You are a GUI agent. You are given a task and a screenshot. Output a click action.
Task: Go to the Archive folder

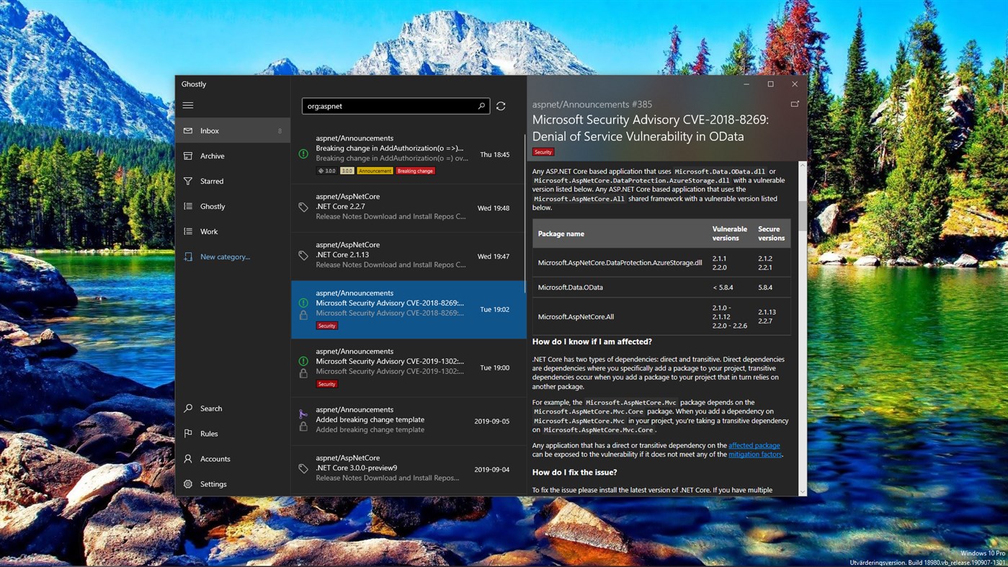click(x=233, y=156)
